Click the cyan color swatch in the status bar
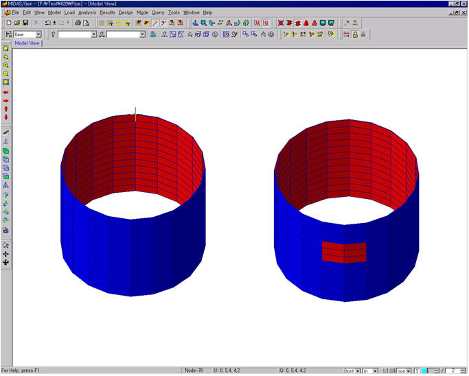Viewport: 469px width, 376px height. pyautogui.click(x=424, y=371)
